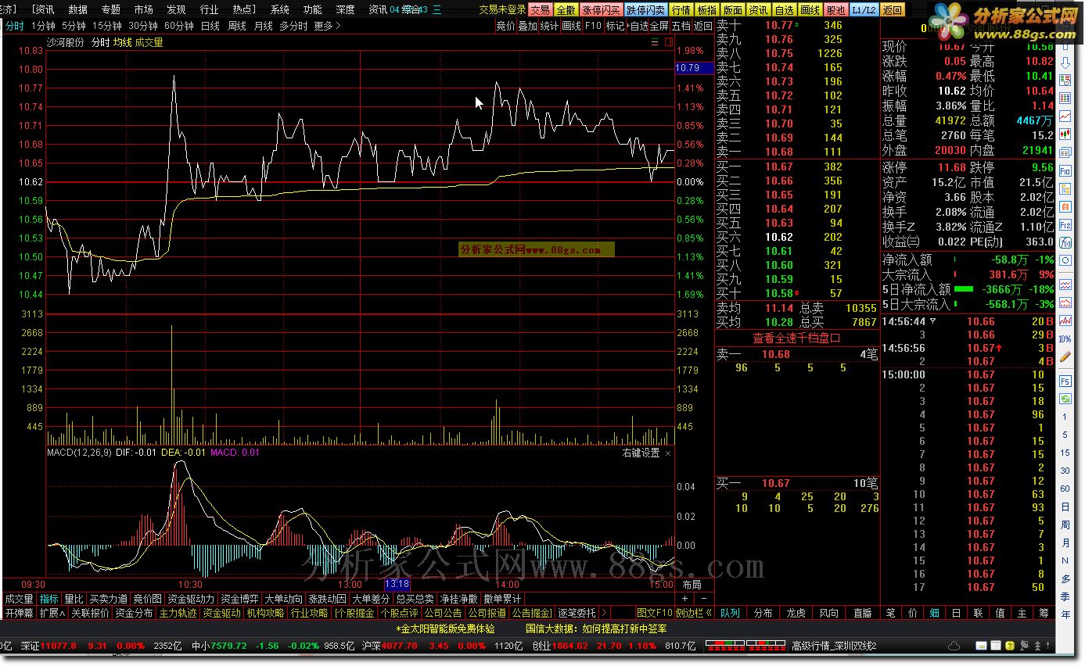This screenshot has height=666, width=1085.
Task: Expand the 更多 period options
Action: (x=327, y=26)
